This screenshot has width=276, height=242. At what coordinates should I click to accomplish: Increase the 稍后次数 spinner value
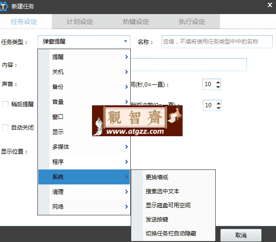coord(219,103)
